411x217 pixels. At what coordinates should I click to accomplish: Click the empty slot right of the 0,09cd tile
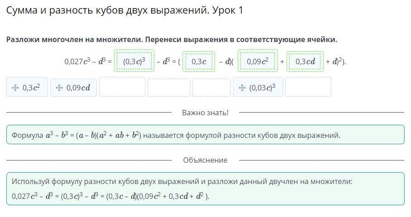(x=122, y=87)
